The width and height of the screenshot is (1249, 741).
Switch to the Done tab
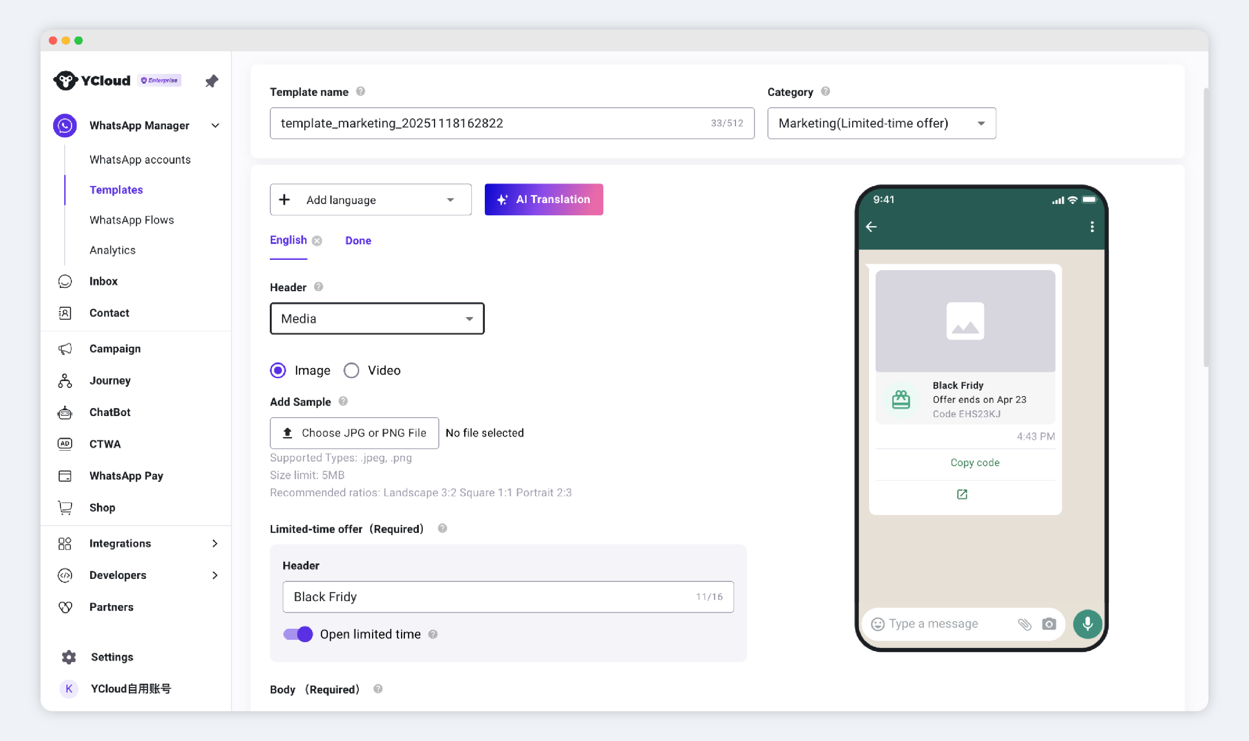click(x=358, y=241)
